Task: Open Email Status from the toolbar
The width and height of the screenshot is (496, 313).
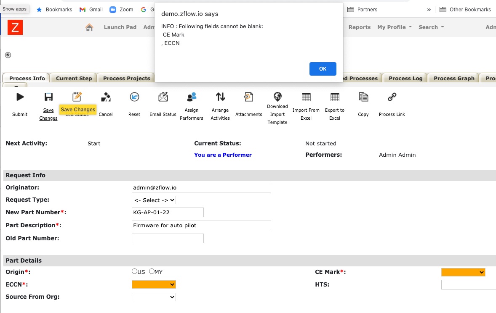Action: tap(163, 101)
